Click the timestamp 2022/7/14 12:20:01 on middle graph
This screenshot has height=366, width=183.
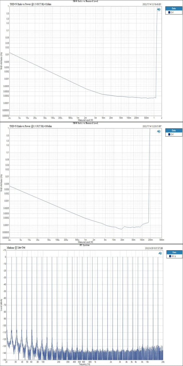(x=152, y=126)
